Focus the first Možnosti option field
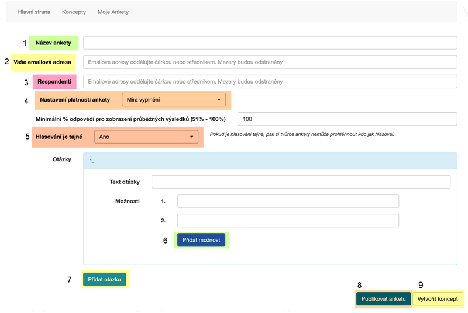 click(x=288, y=201)
